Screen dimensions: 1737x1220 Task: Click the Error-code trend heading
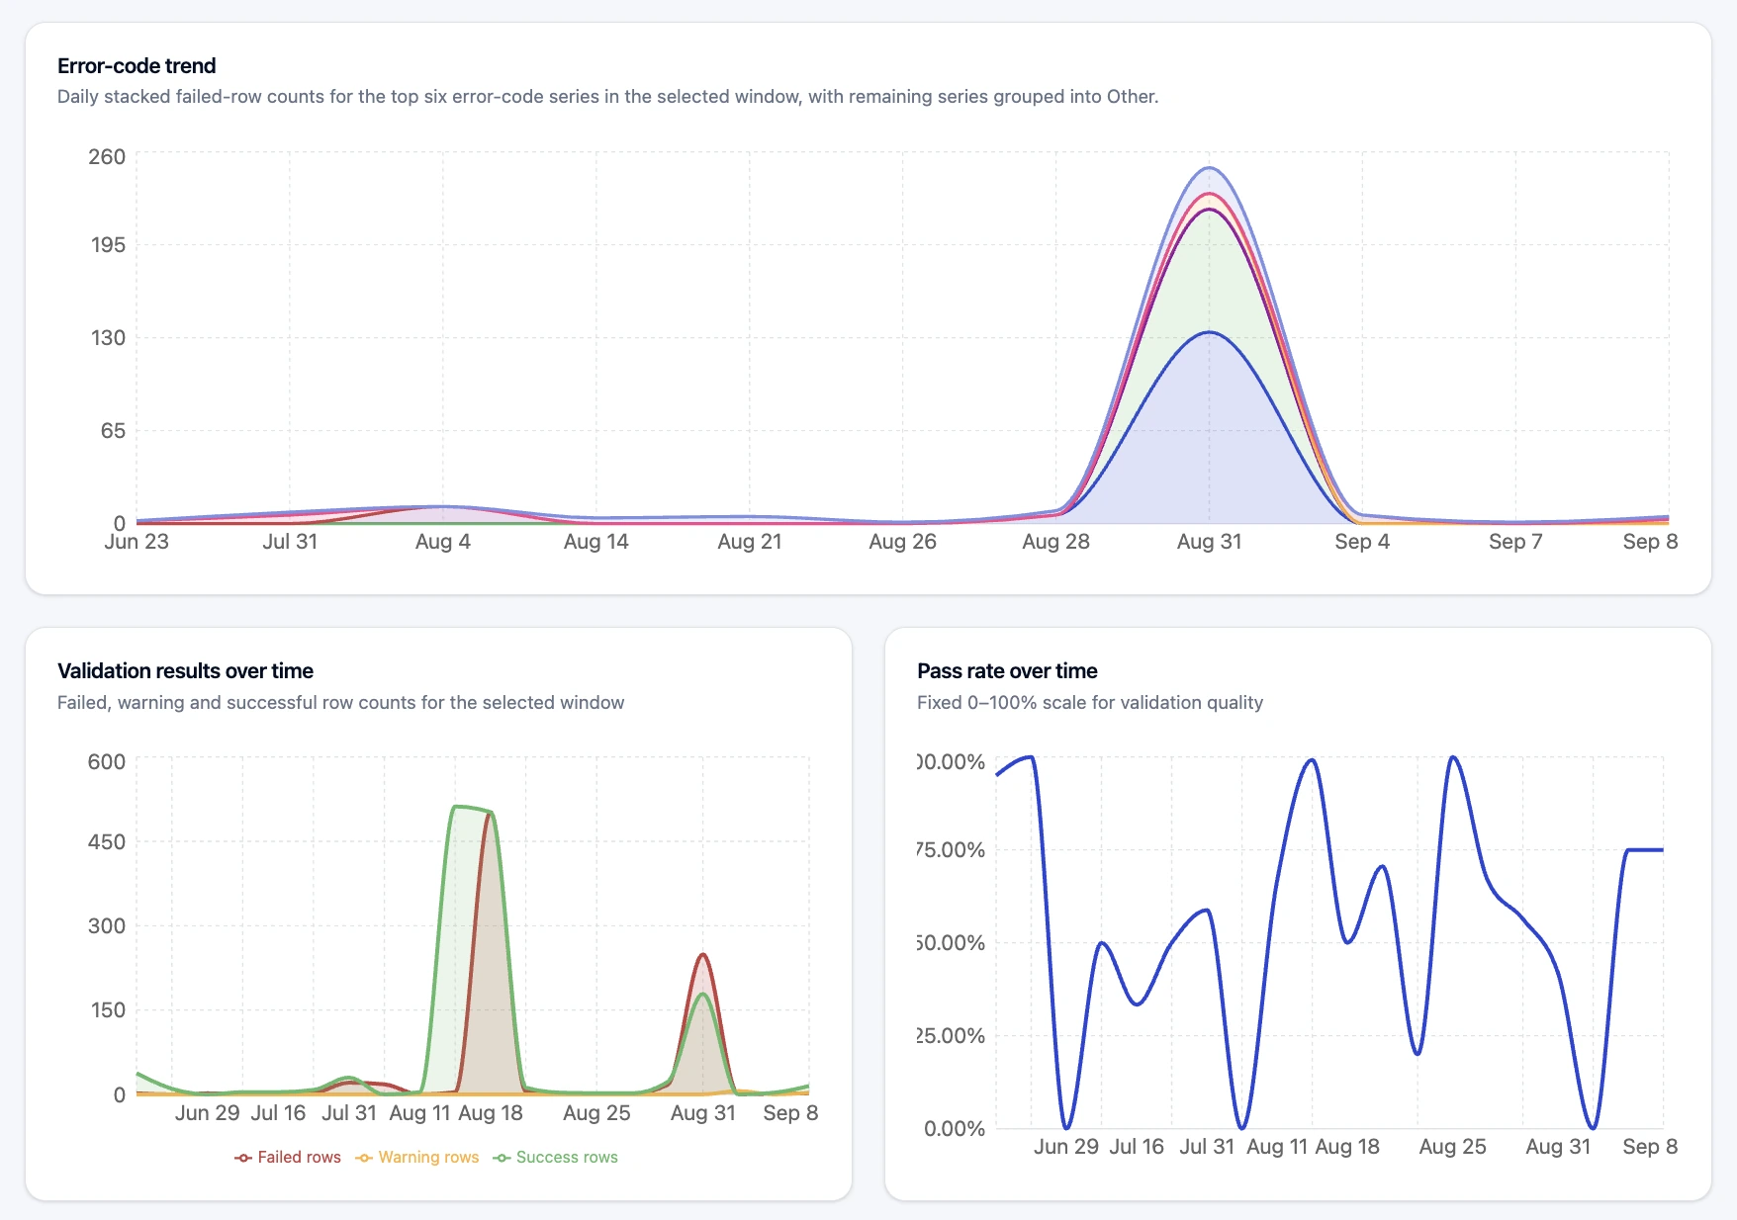point(137,65)
